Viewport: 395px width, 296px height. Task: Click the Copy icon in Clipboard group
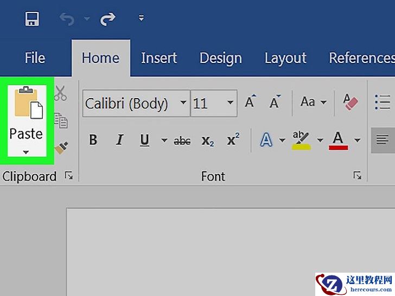tap(61, 121)
